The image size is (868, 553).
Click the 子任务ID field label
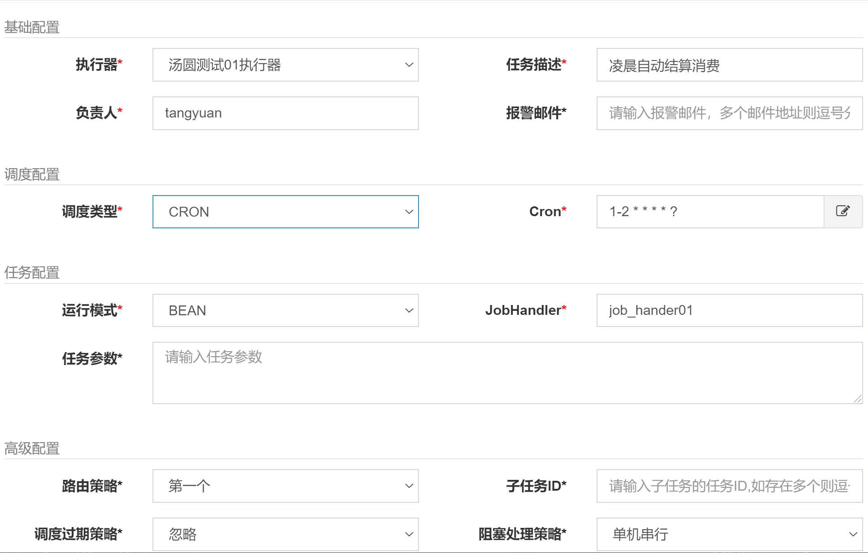pyautogui.click(x=537, y=486)
